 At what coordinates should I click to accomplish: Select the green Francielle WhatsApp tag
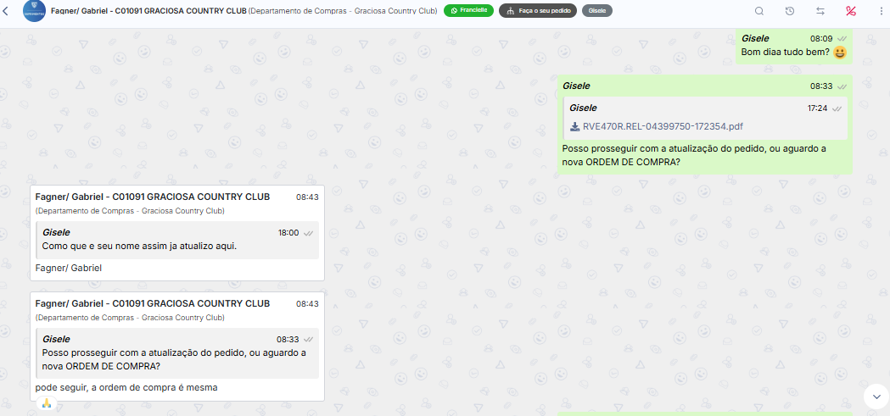(x=469, y=10)
